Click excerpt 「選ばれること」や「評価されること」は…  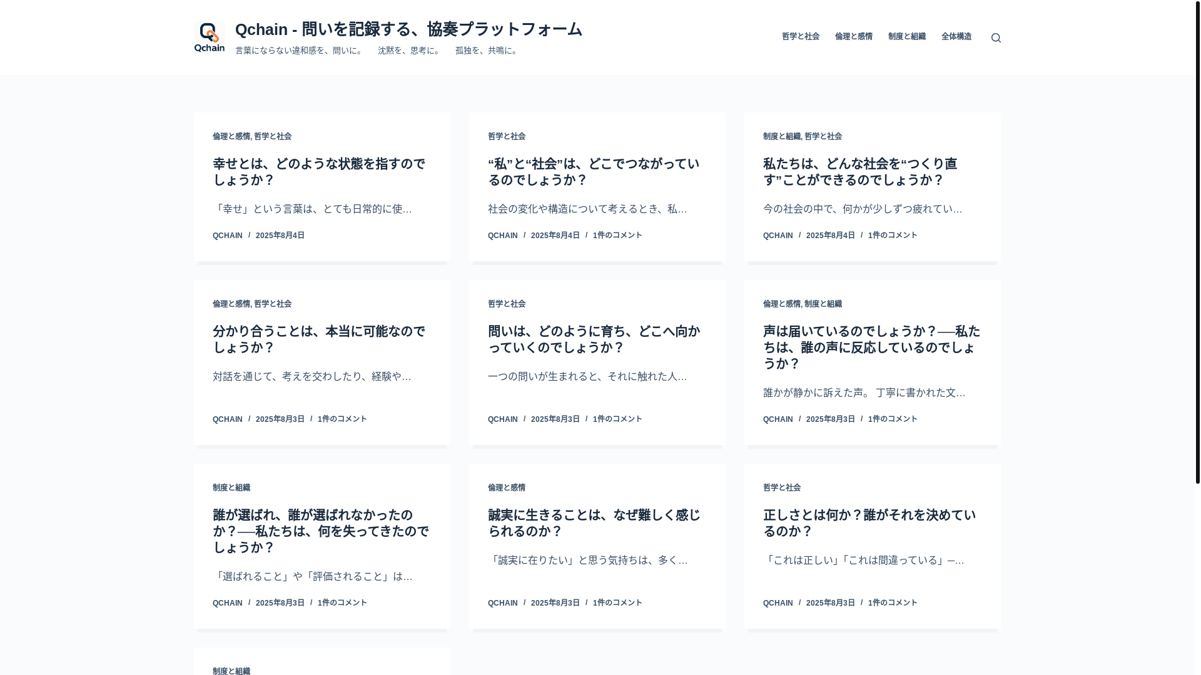[313, 576]
